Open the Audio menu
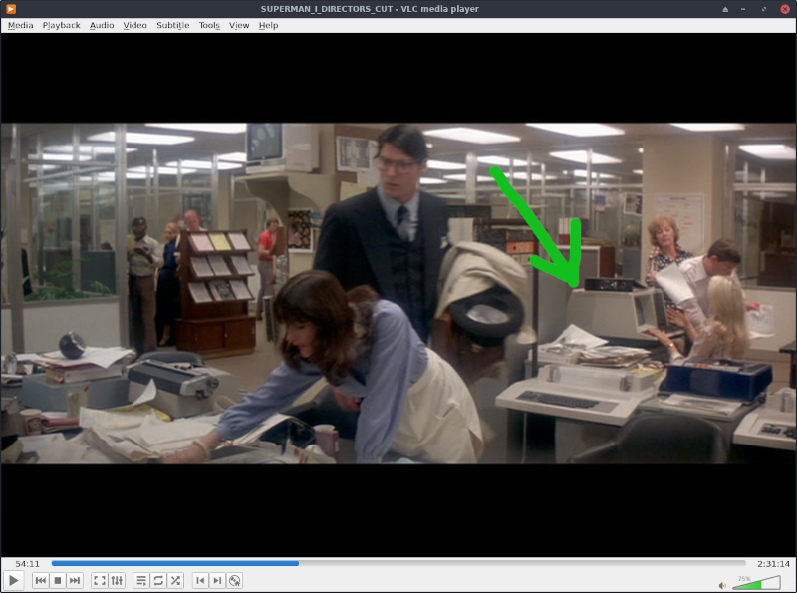797x593 pixels. point(102,26)
